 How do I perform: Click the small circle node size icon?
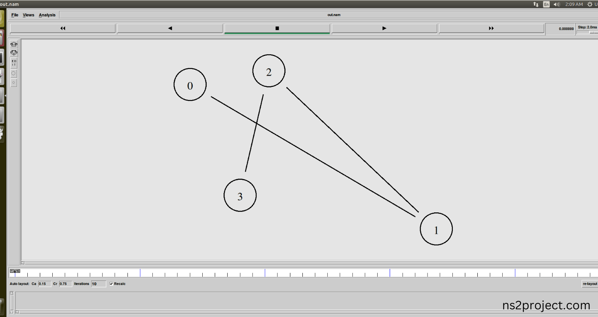(14, 82)
